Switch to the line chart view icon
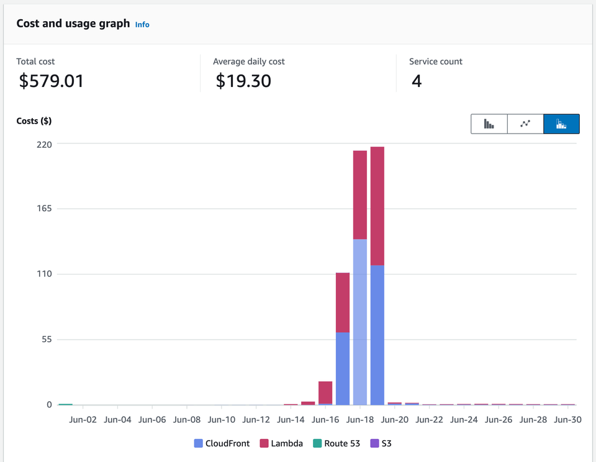This screenshot has height=462, width=596. coord(525,124)
